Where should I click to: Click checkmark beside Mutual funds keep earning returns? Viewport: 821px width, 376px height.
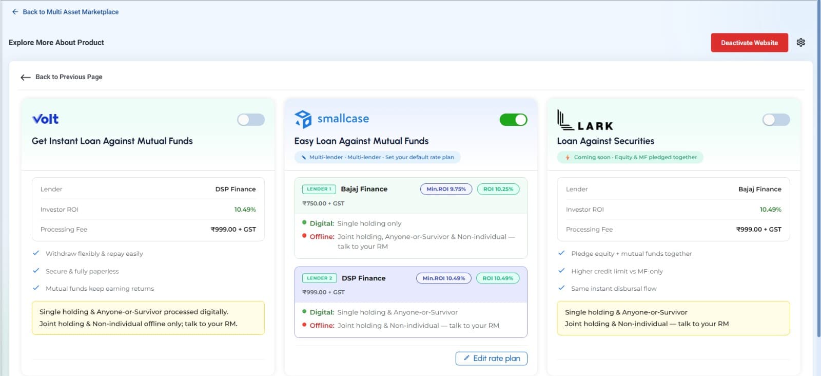36,288
